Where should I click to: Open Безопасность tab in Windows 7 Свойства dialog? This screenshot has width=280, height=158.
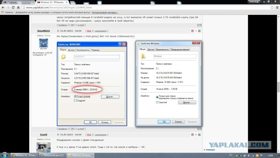point(162,50)
